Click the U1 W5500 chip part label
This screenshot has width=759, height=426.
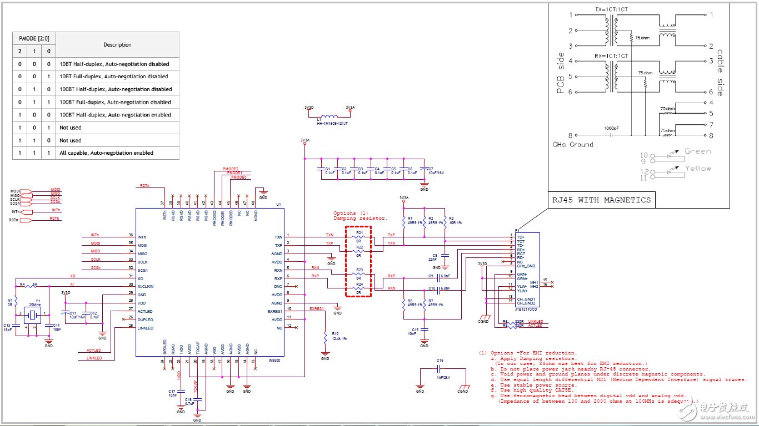click(274, 360)
